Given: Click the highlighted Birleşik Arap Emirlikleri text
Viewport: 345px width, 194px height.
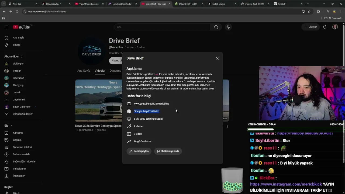Looking at the screenshot, I should (x=146, y=111).
